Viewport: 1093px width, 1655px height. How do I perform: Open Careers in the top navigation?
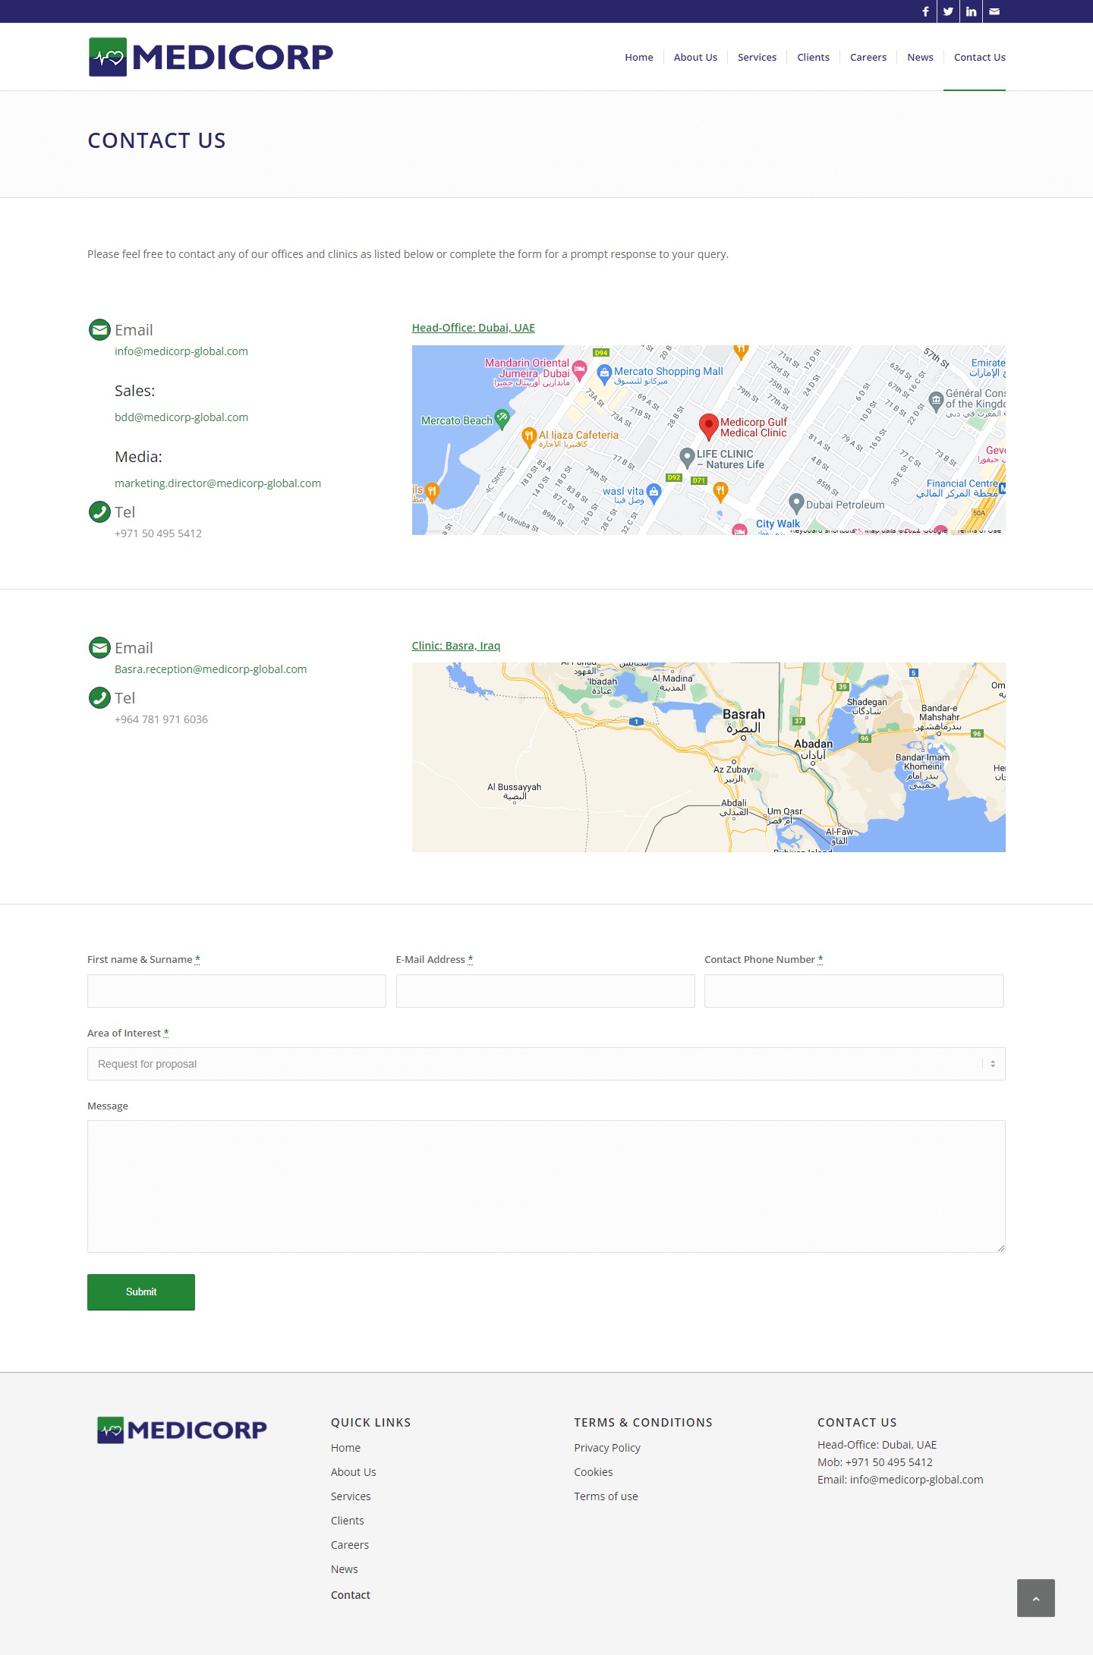[868, 57]
